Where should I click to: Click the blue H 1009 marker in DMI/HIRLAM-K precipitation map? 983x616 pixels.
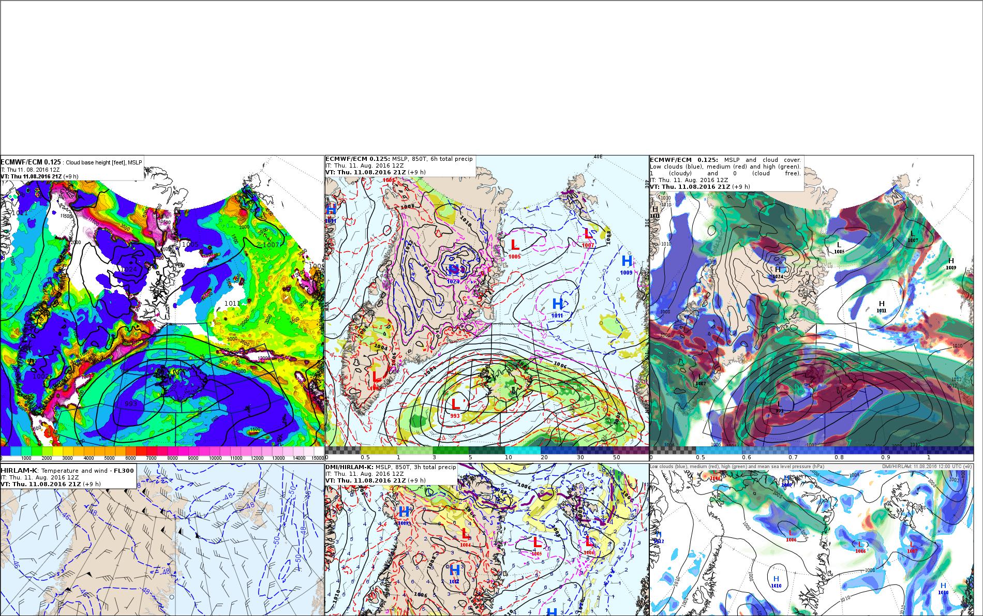point(404,515)
